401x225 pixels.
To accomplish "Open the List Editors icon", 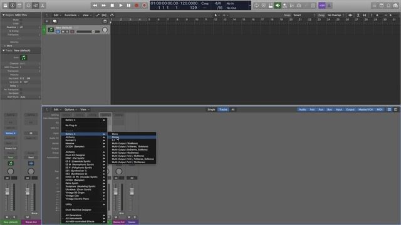I will (375, 6).
